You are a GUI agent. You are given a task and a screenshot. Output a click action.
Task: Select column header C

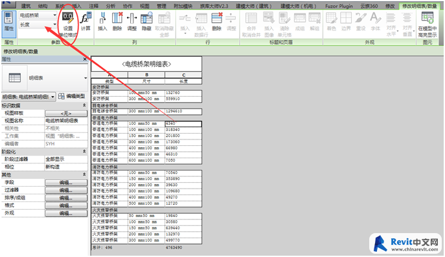coord(183,75)
